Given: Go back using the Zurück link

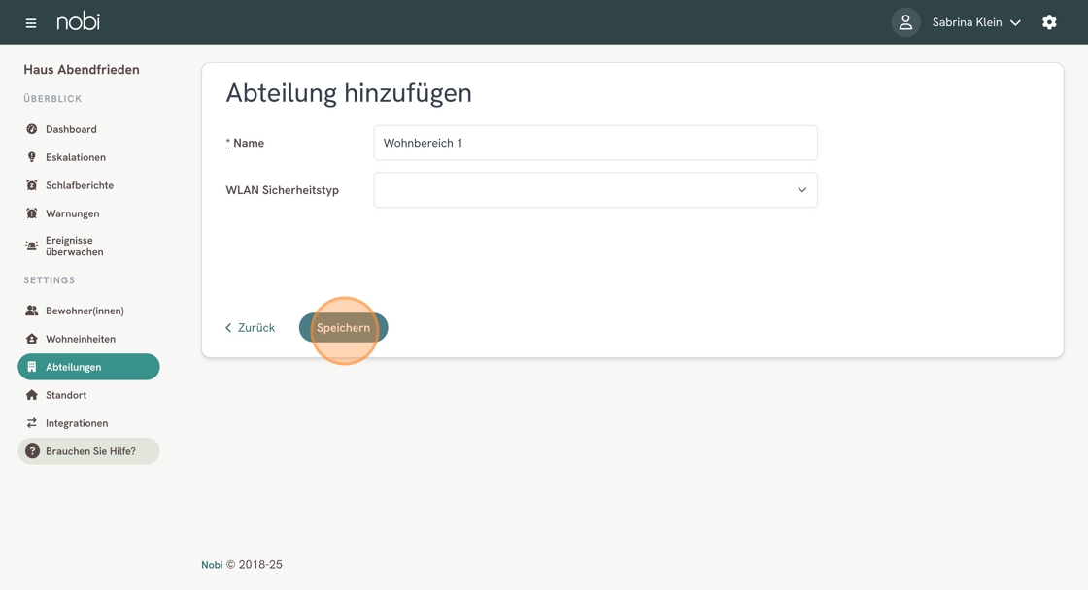Looking at the screenshot, I should point(250,328).
